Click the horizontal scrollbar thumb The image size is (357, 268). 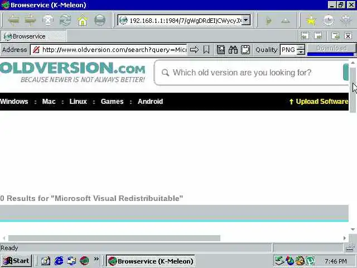(114, 238)
